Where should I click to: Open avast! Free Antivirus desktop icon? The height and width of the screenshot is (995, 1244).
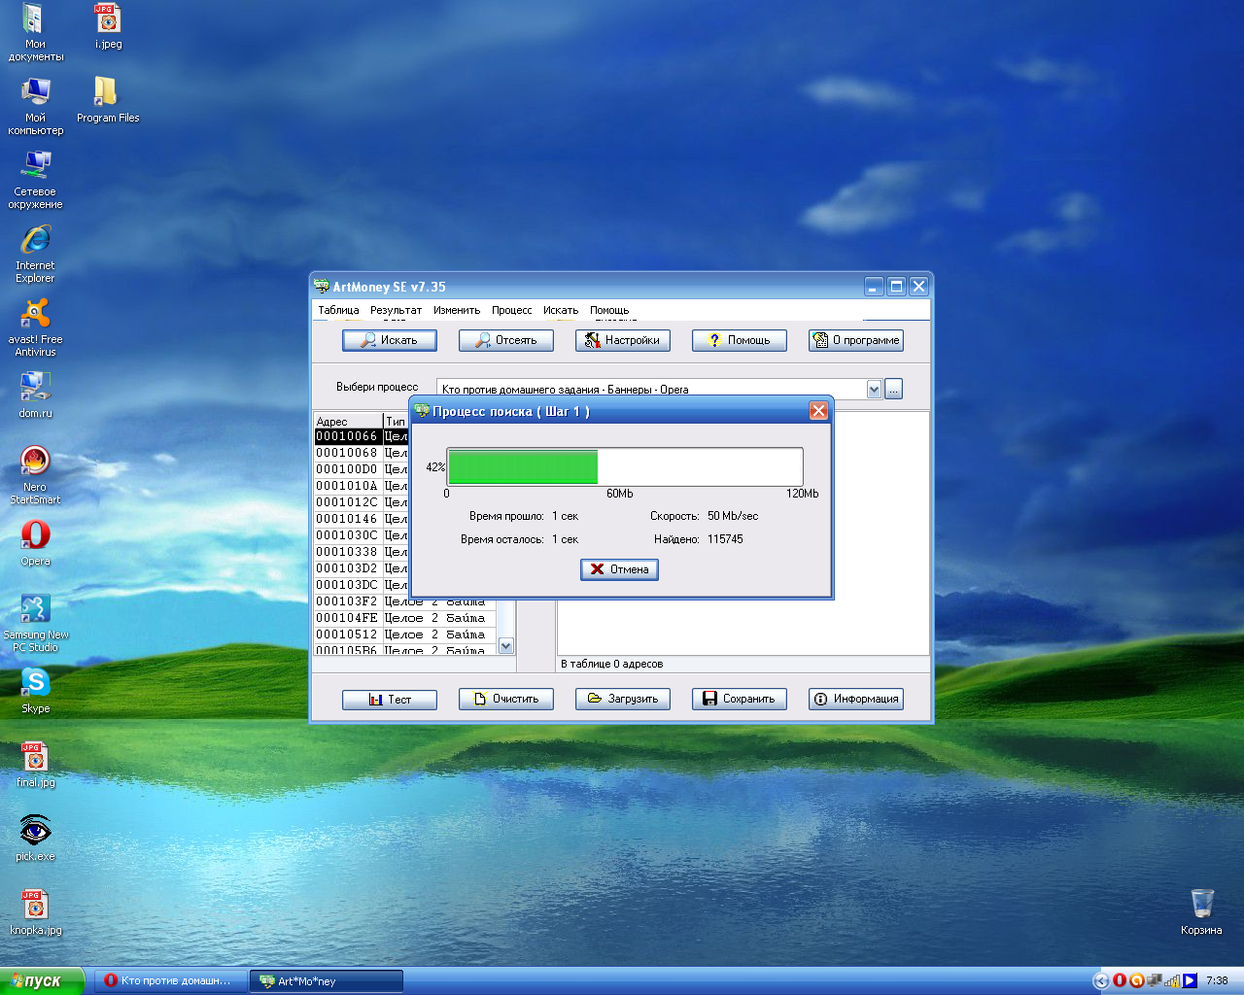(x=35, y=328)
